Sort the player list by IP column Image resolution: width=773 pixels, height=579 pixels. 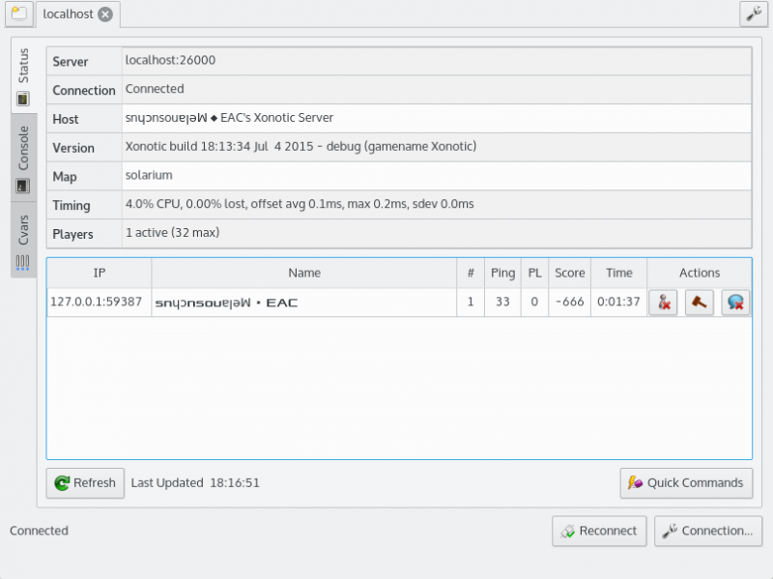(100, 273)
